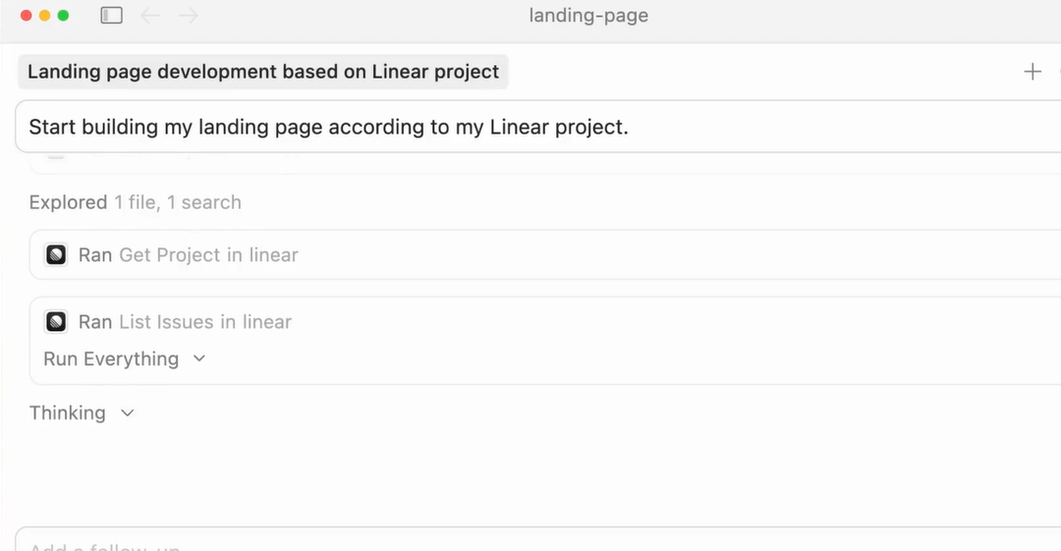Screen dimensions: 1061x551
Task: Open the 'Ran Get Project in linear' step
Action: [x=188, y=255]
